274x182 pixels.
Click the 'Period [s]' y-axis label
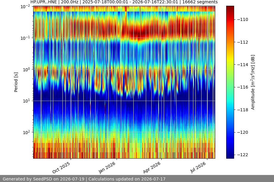[16, 82]
